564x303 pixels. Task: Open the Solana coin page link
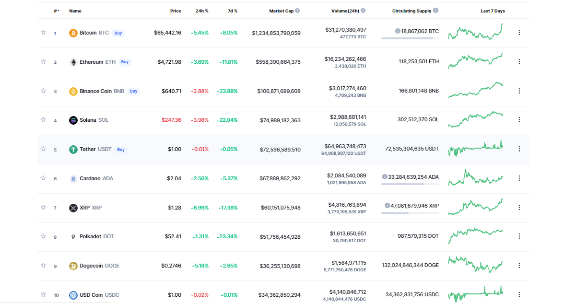(x=94, y=120)
